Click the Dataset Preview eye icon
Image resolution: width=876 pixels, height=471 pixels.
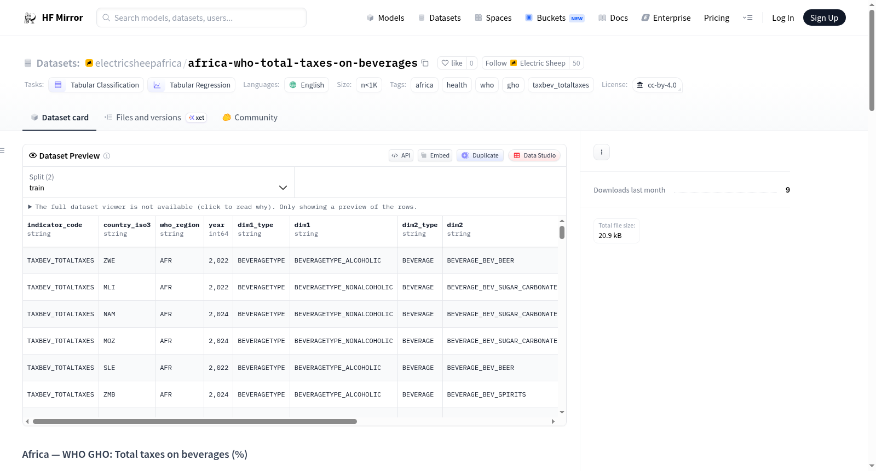click(x=33, y=155)
